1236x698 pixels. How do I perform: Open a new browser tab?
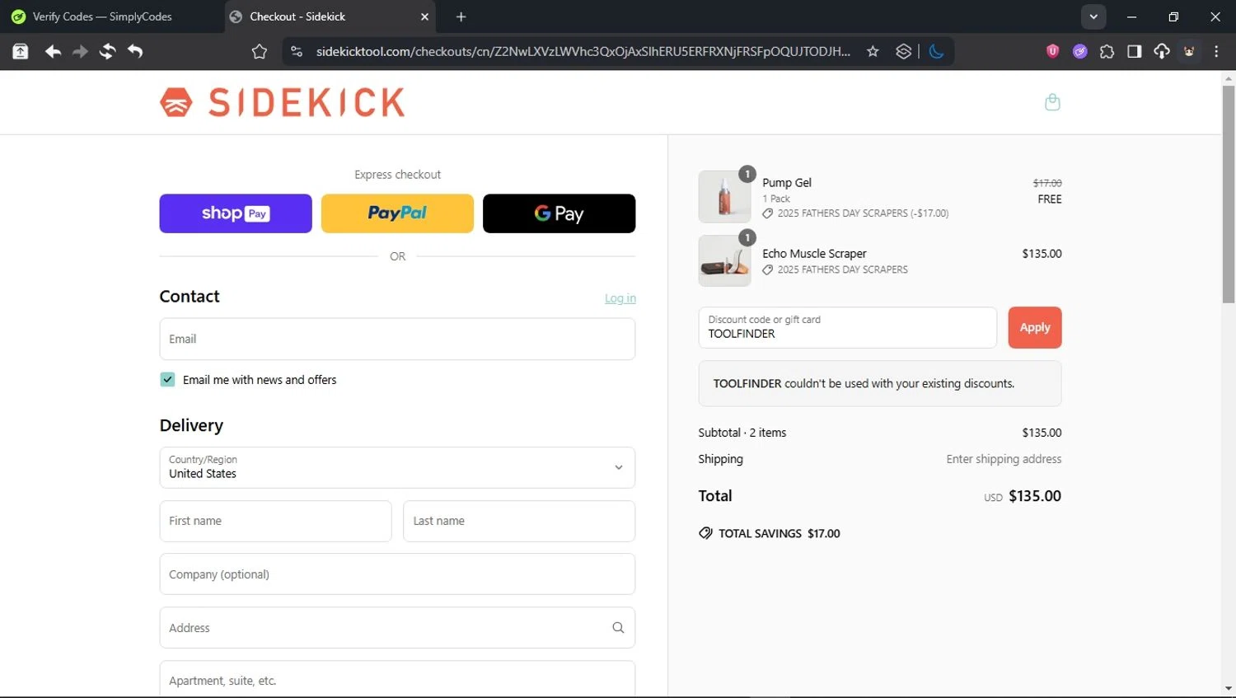(x=461, y=16)
